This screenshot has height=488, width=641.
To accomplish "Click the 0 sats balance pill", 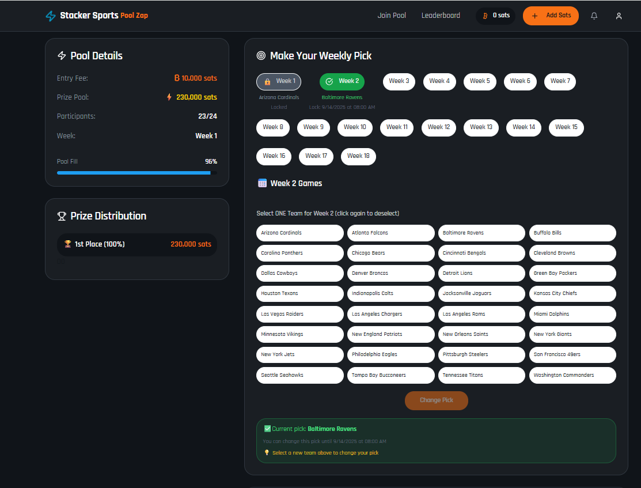I will (x=495, y=16).
